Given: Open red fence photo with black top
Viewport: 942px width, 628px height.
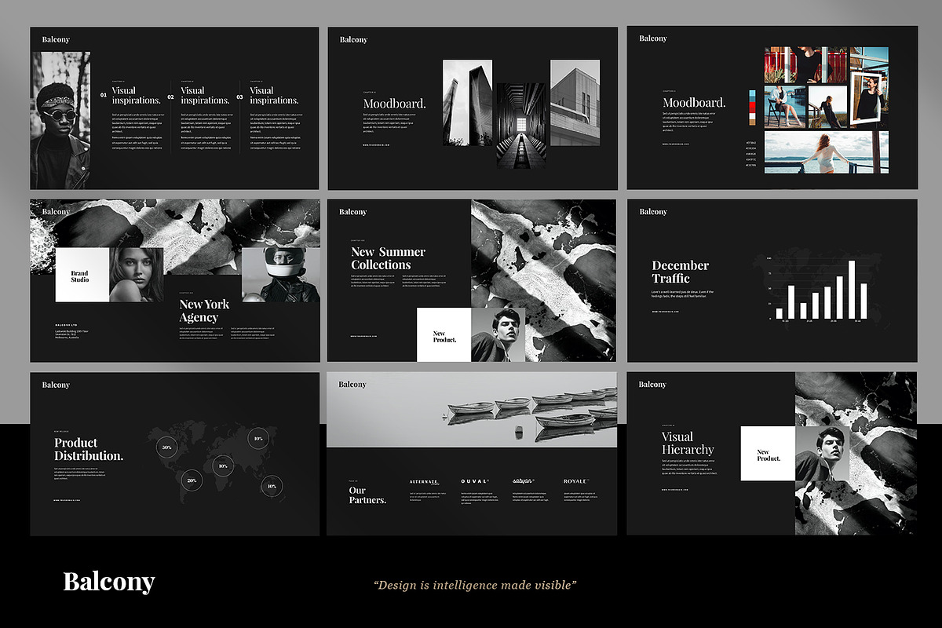Looking at the screenshot, I should coord(805,65).
